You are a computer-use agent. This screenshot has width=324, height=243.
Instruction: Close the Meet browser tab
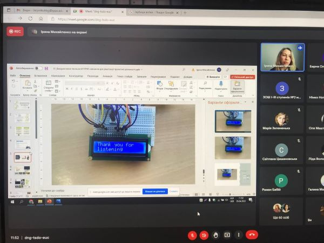pyautogui.click(x=123, y=12)
